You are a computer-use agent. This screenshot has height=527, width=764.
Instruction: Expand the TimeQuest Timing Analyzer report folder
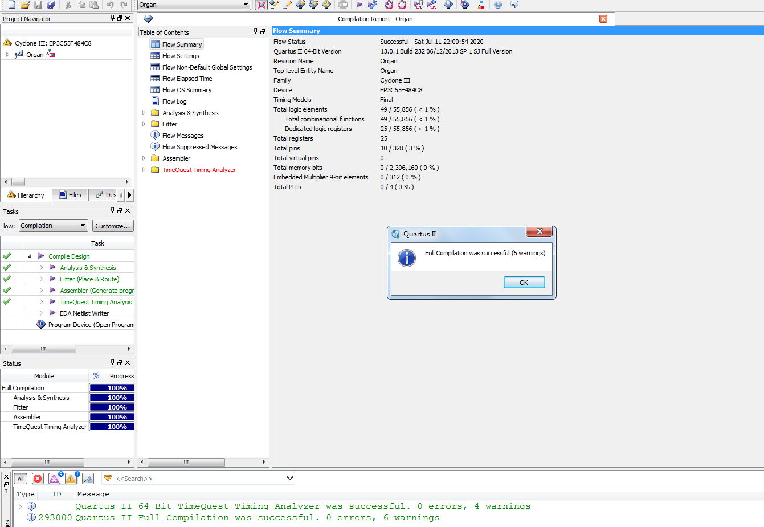pyautogui.click(x=144, y=170)
